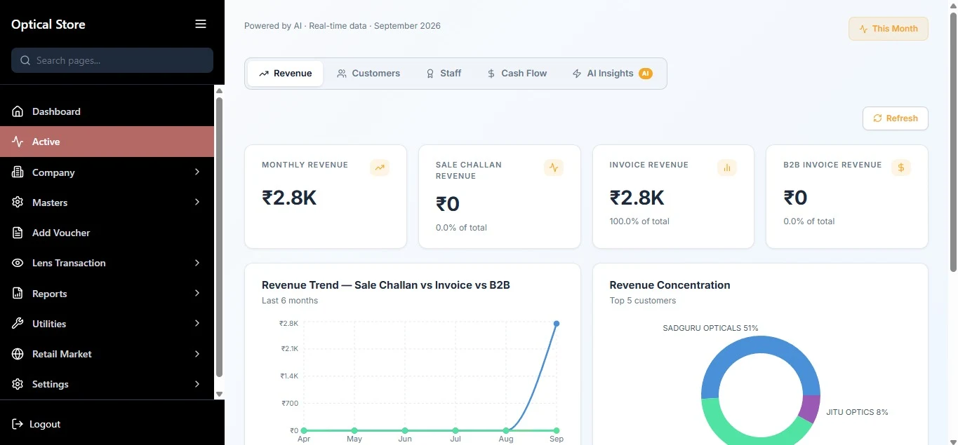Expand the Settings submenu chevron
This screenshot has width=958, height=445.
click(197, 384)
